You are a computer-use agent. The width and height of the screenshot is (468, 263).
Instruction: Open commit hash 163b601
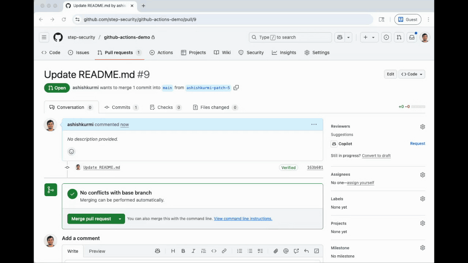click(x=315, y=168)
